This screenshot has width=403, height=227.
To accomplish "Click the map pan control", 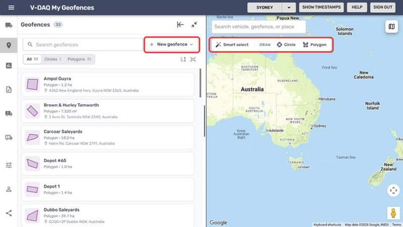I will click(393, 190).
